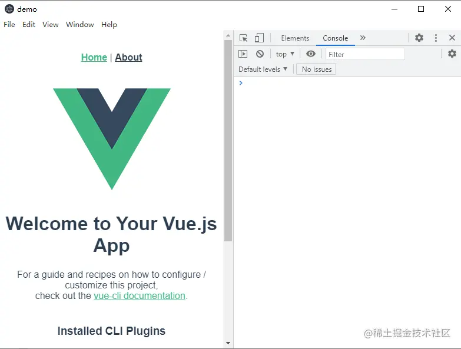Viewport: 461px width, 349px height.
Task: Open the Window menu
Action: 79,24
